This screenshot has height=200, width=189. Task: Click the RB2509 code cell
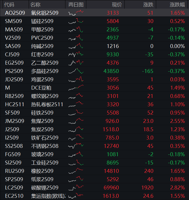coord(14,96)
